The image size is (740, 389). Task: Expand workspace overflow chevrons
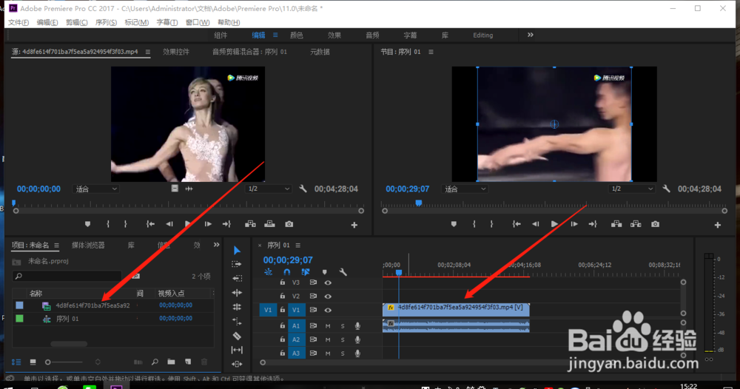coord(531,35)
